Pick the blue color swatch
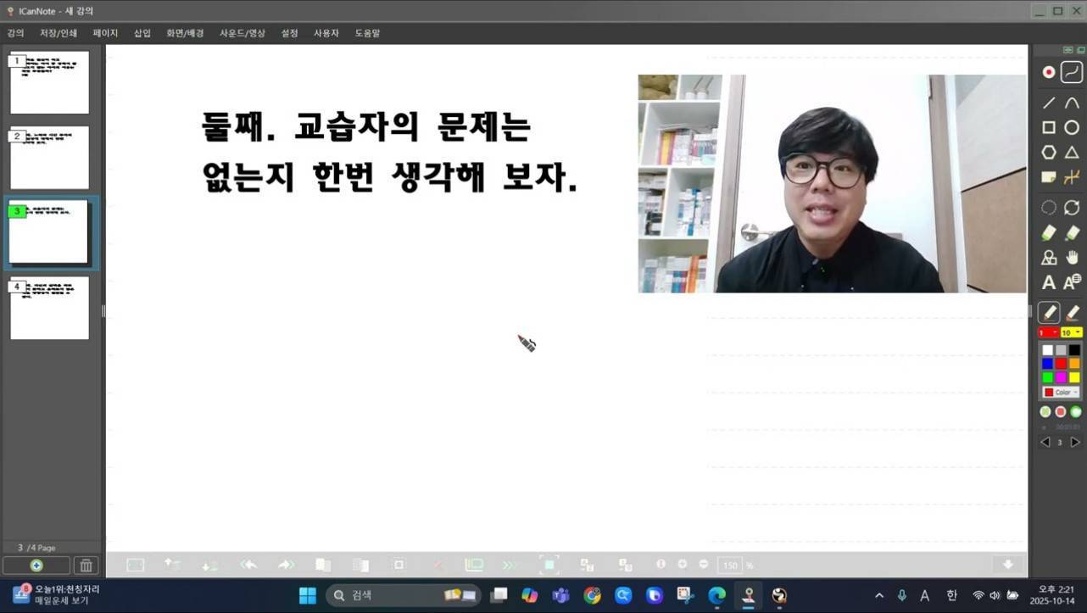This screenshot has height=613, width=1087. 1048,364
